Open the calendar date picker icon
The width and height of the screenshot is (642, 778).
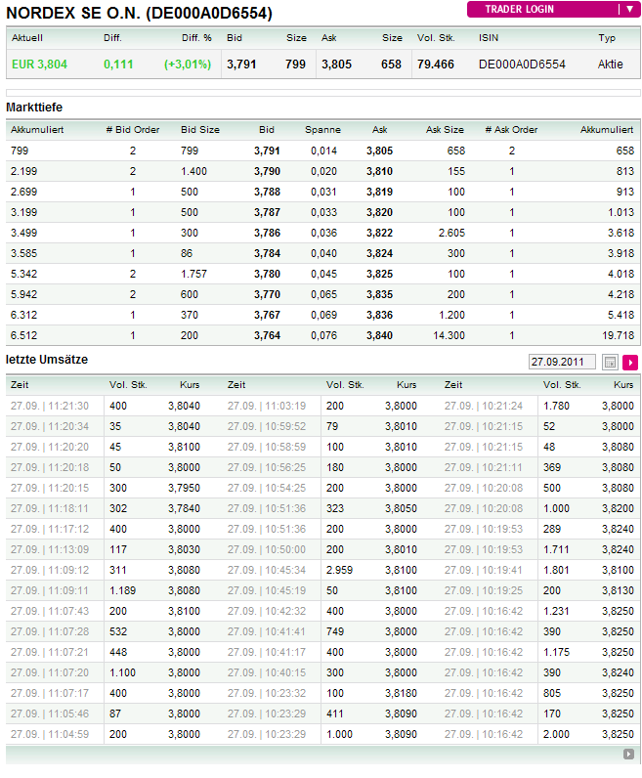click(x=610, y=363)
